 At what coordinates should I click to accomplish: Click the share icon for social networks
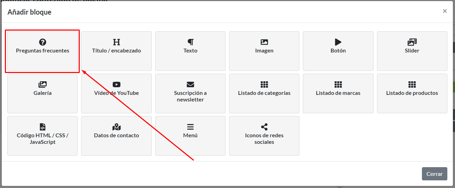click(x=264, y=127)
